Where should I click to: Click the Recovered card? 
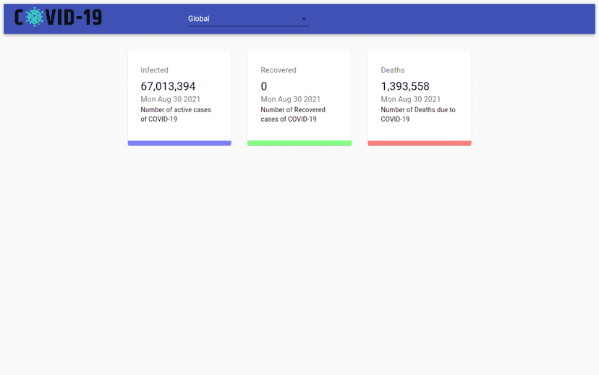299,98
